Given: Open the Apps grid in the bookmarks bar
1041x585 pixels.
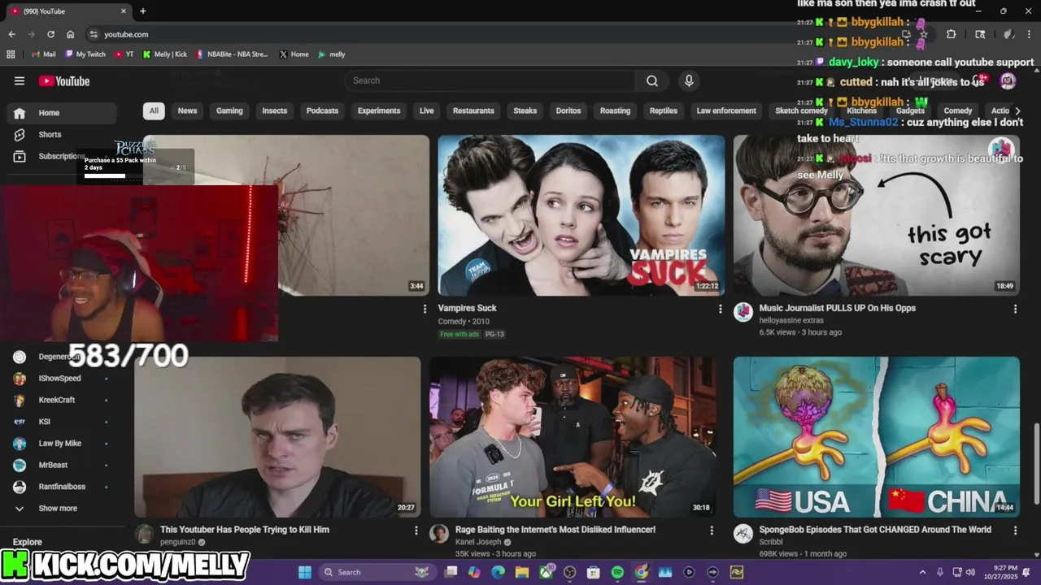Looking at the screenshot, I should click(11, 54).
